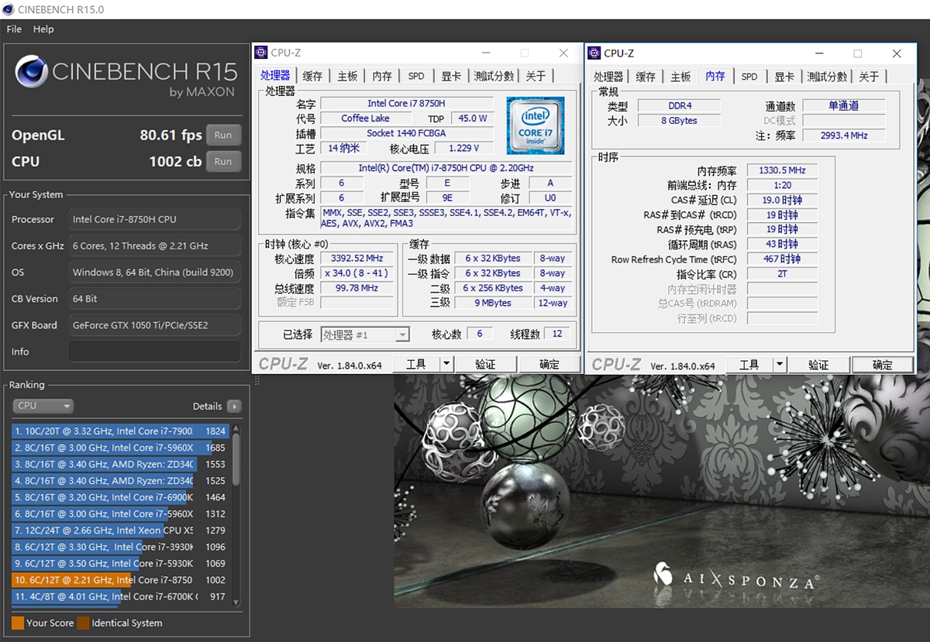930x642 pixels.
Task: Click the orange Your Score legend swatch
Action: click(x=18, y=623)
